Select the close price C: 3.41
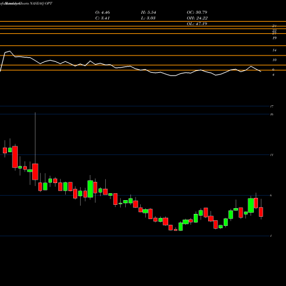The width and height of the screenshot is (286, 286). tap(102, 18)
